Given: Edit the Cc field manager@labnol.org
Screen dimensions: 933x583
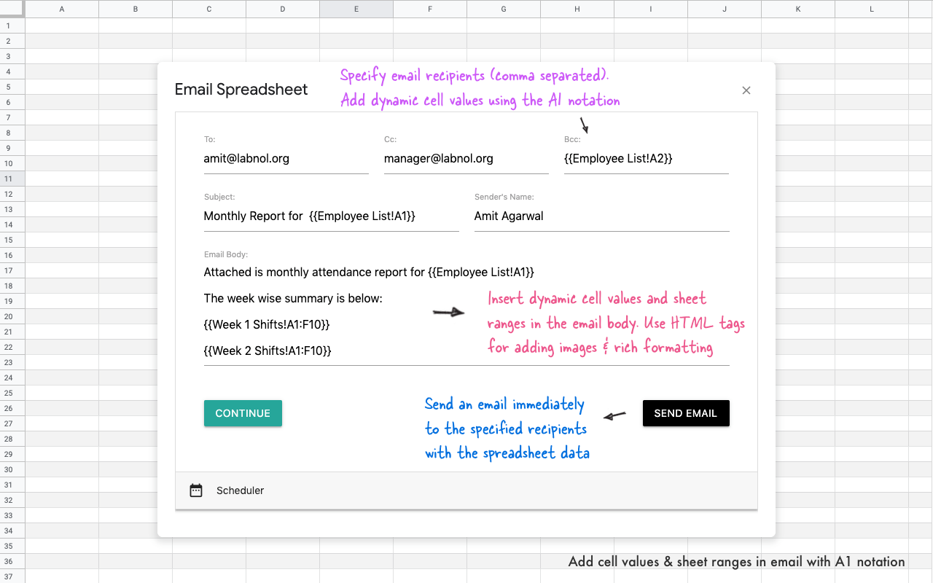Looking at the screenshot, I should 466,158.
